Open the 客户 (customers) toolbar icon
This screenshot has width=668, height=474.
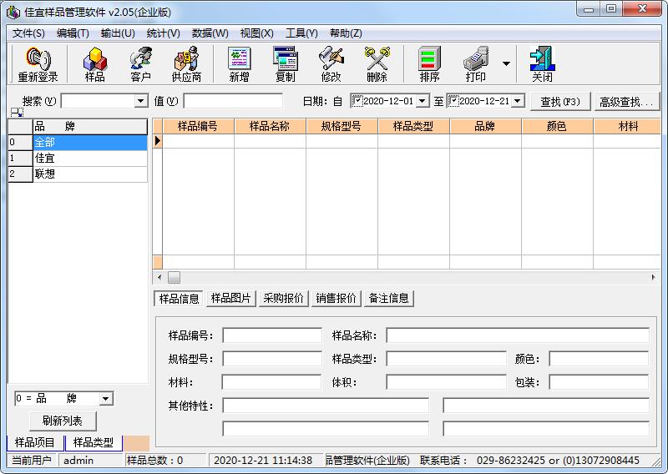(x=140, y=64)
